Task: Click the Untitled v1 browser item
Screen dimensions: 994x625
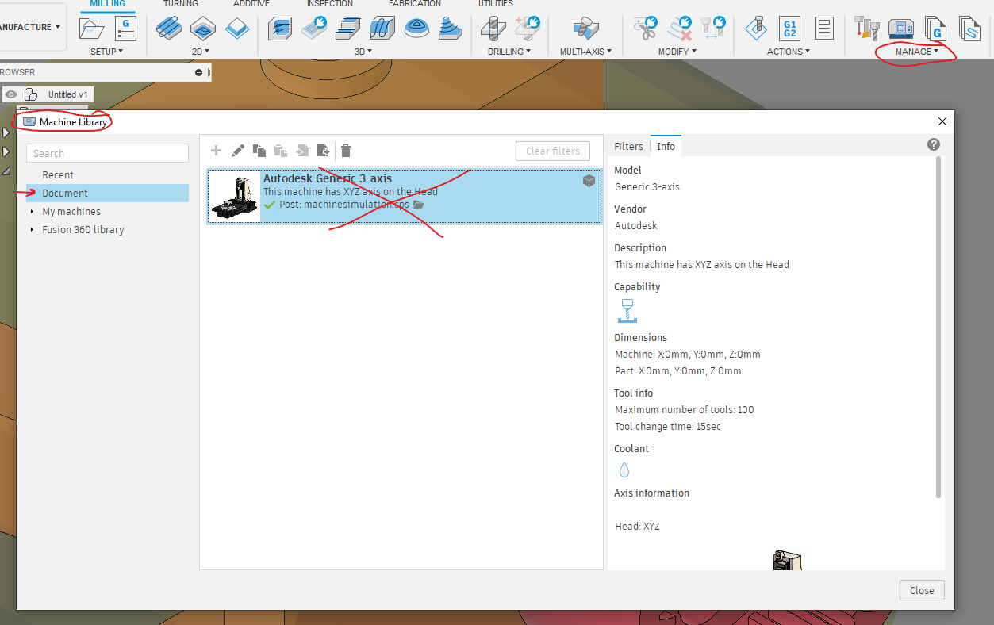Action: tap(67, 94)
